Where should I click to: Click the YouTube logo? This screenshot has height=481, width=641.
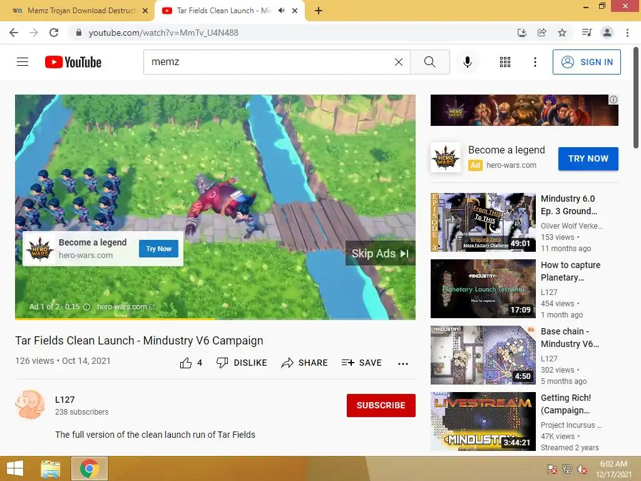coord(73,62)
